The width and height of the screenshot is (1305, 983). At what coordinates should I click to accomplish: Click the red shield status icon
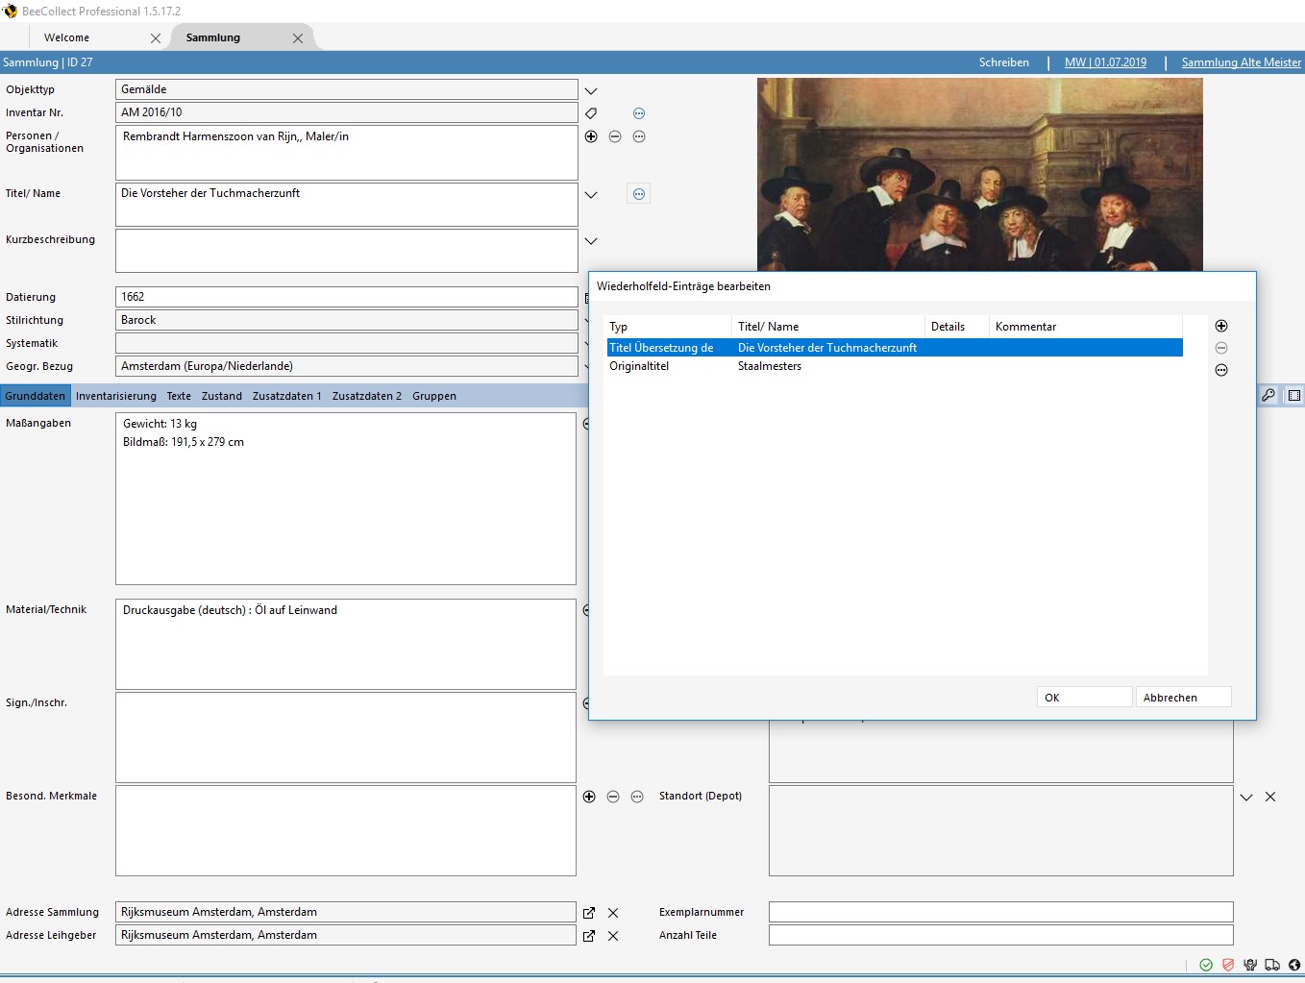[1228, 965]
